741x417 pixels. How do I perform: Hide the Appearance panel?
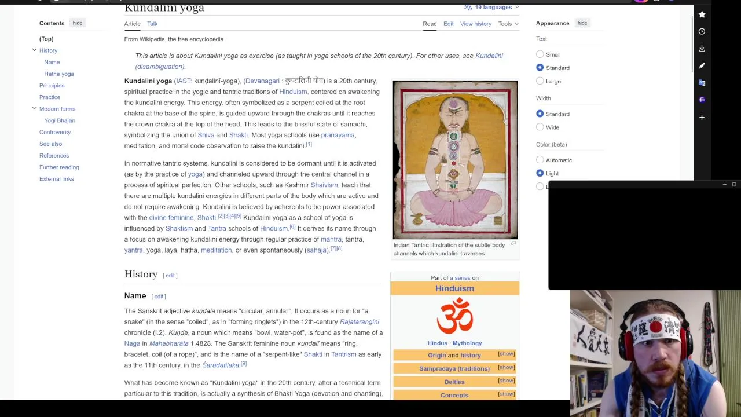582,23
